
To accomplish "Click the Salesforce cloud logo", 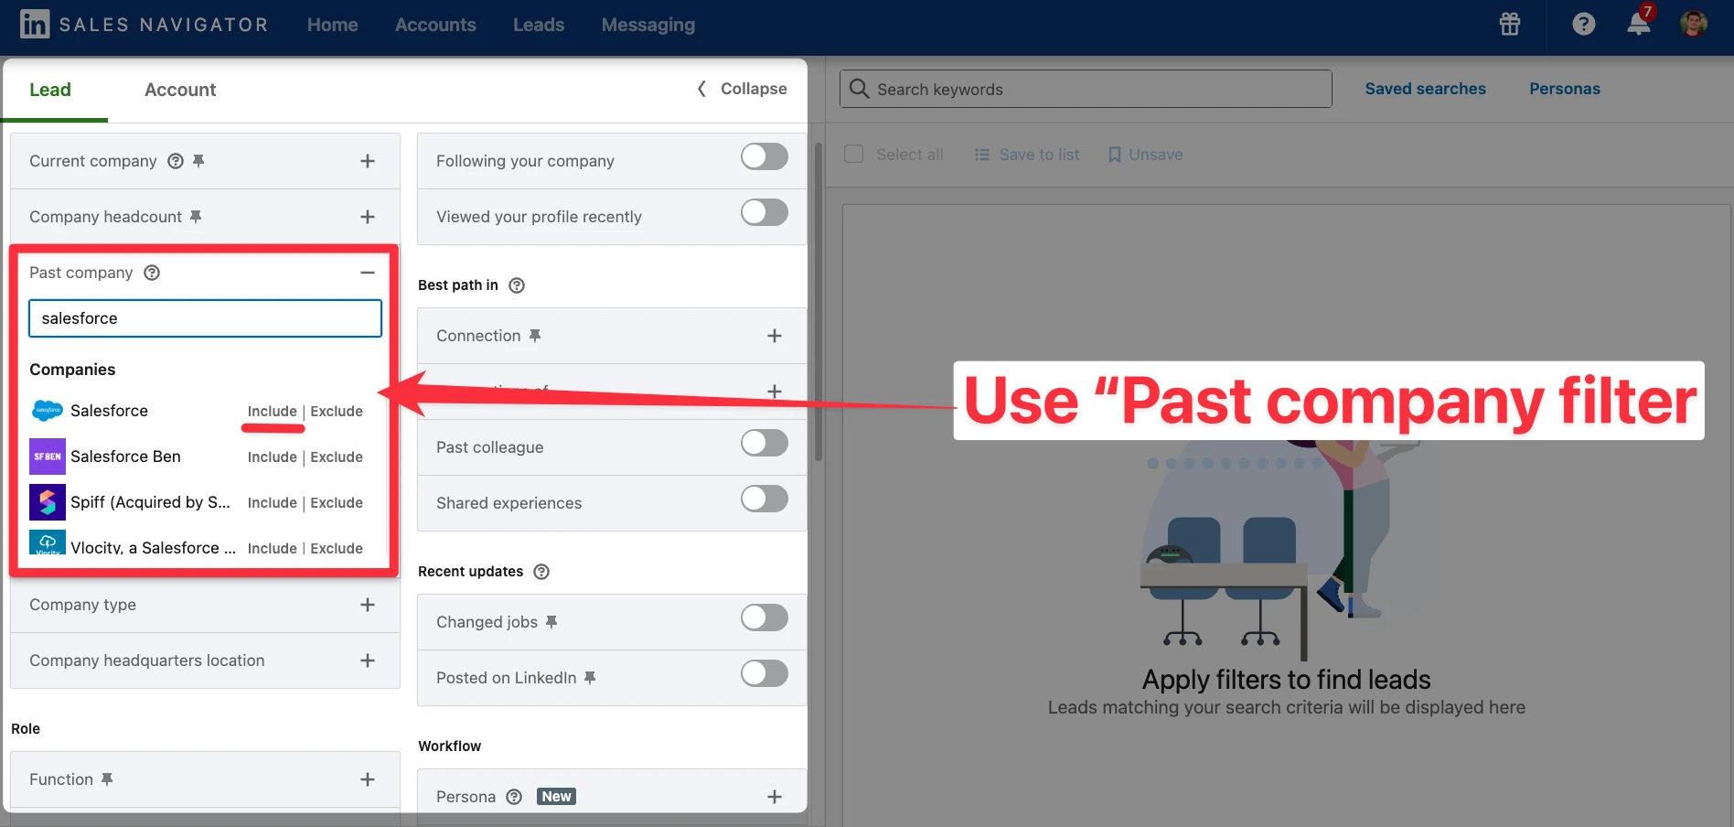I will (48, 411).
